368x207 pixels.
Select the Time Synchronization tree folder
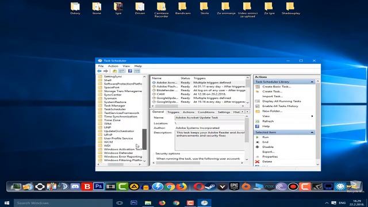pyautogui.click(x=120, y=117)
